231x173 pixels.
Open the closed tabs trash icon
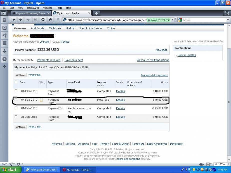click(x=227, y=13)
